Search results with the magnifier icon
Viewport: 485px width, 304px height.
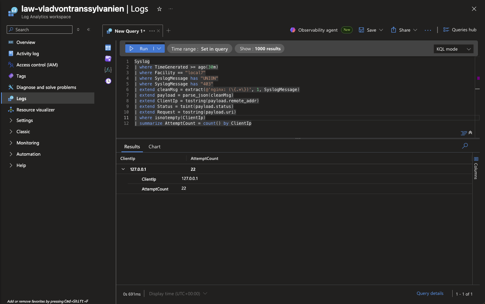pyautogui.click(x=465, y=145)
